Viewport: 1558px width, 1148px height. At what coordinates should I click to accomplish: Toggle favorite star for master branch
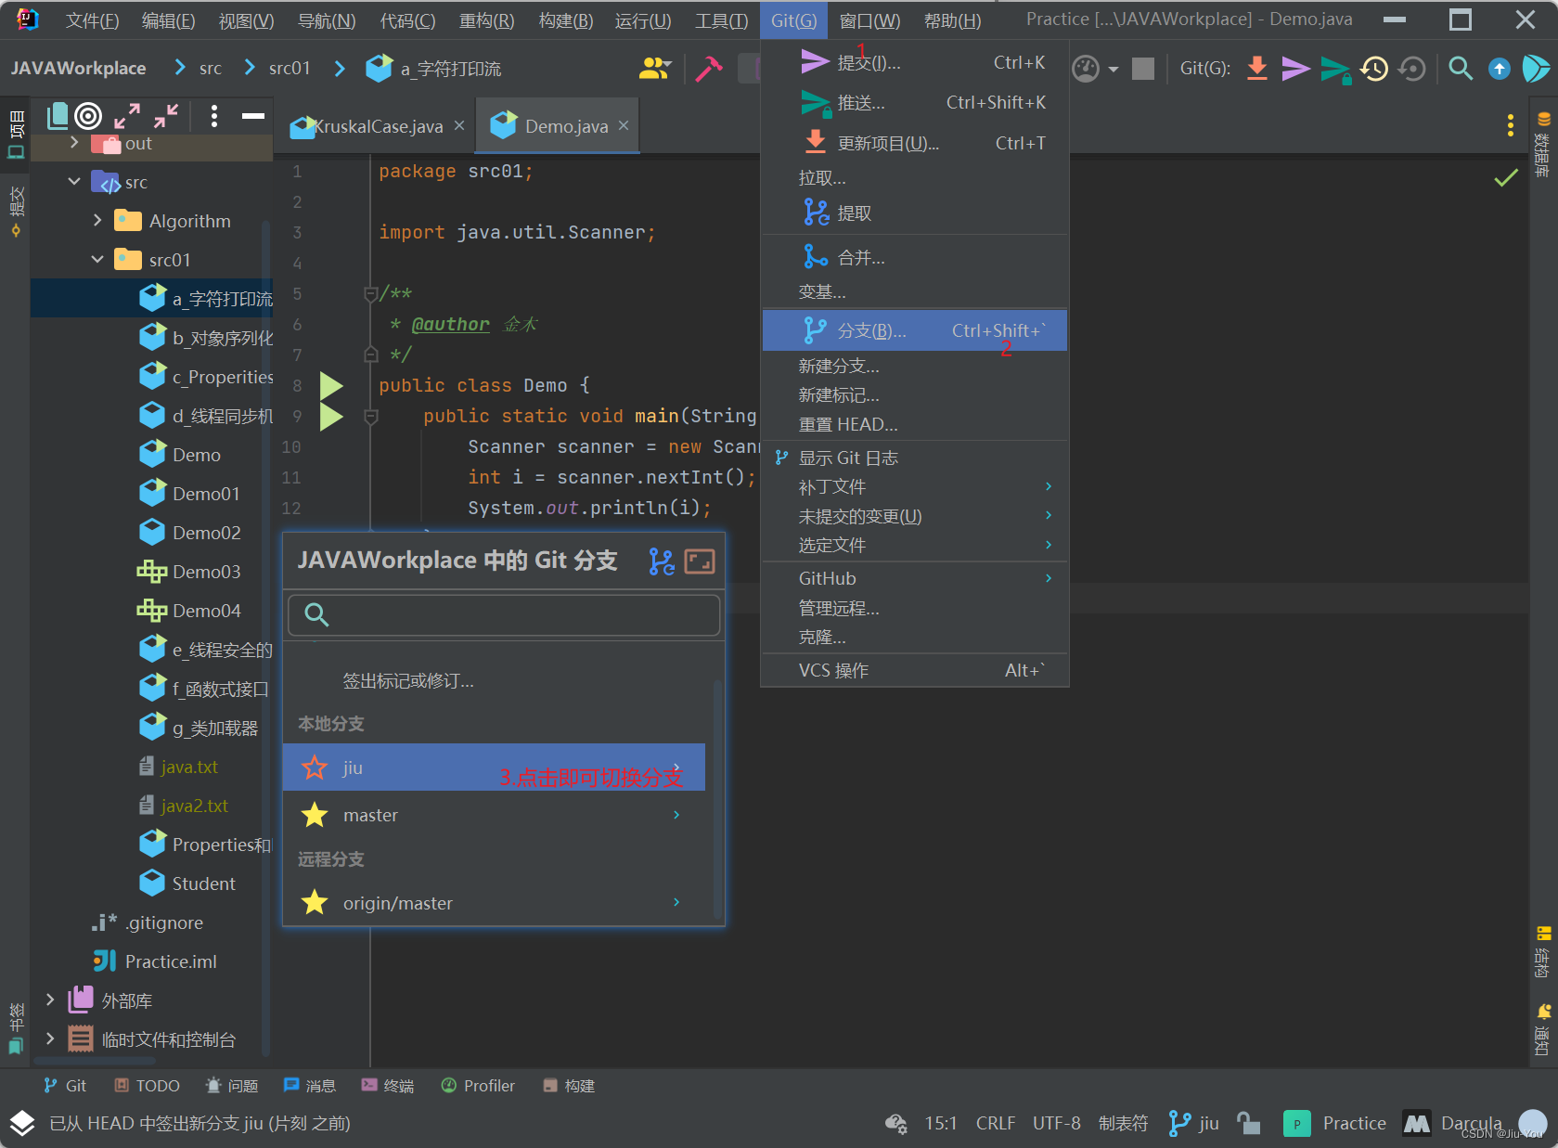coord(315,815)
